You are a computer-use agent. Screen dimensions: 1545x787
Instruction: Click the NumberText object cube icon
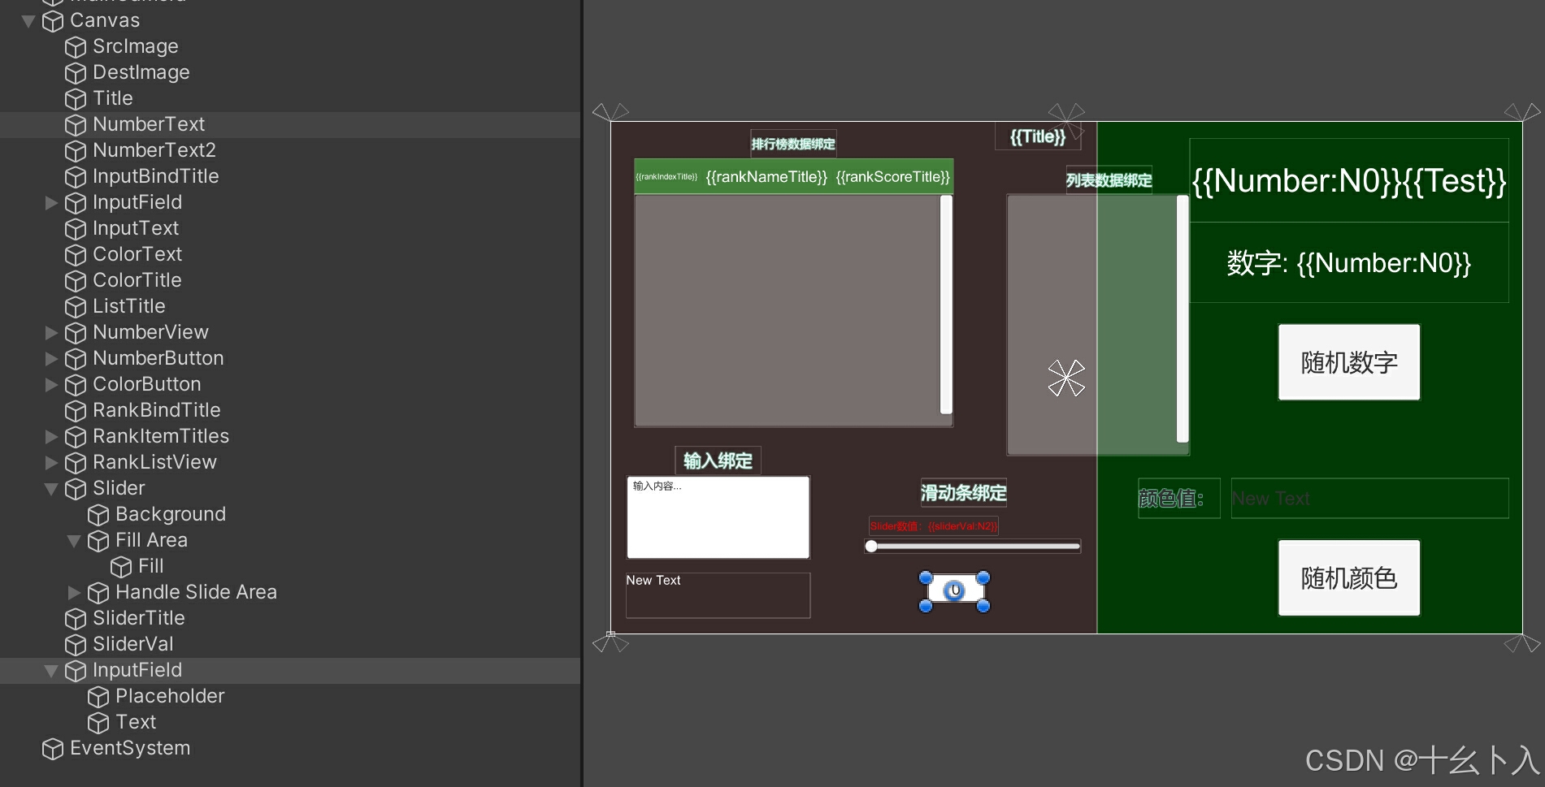(x=76, y=125)
